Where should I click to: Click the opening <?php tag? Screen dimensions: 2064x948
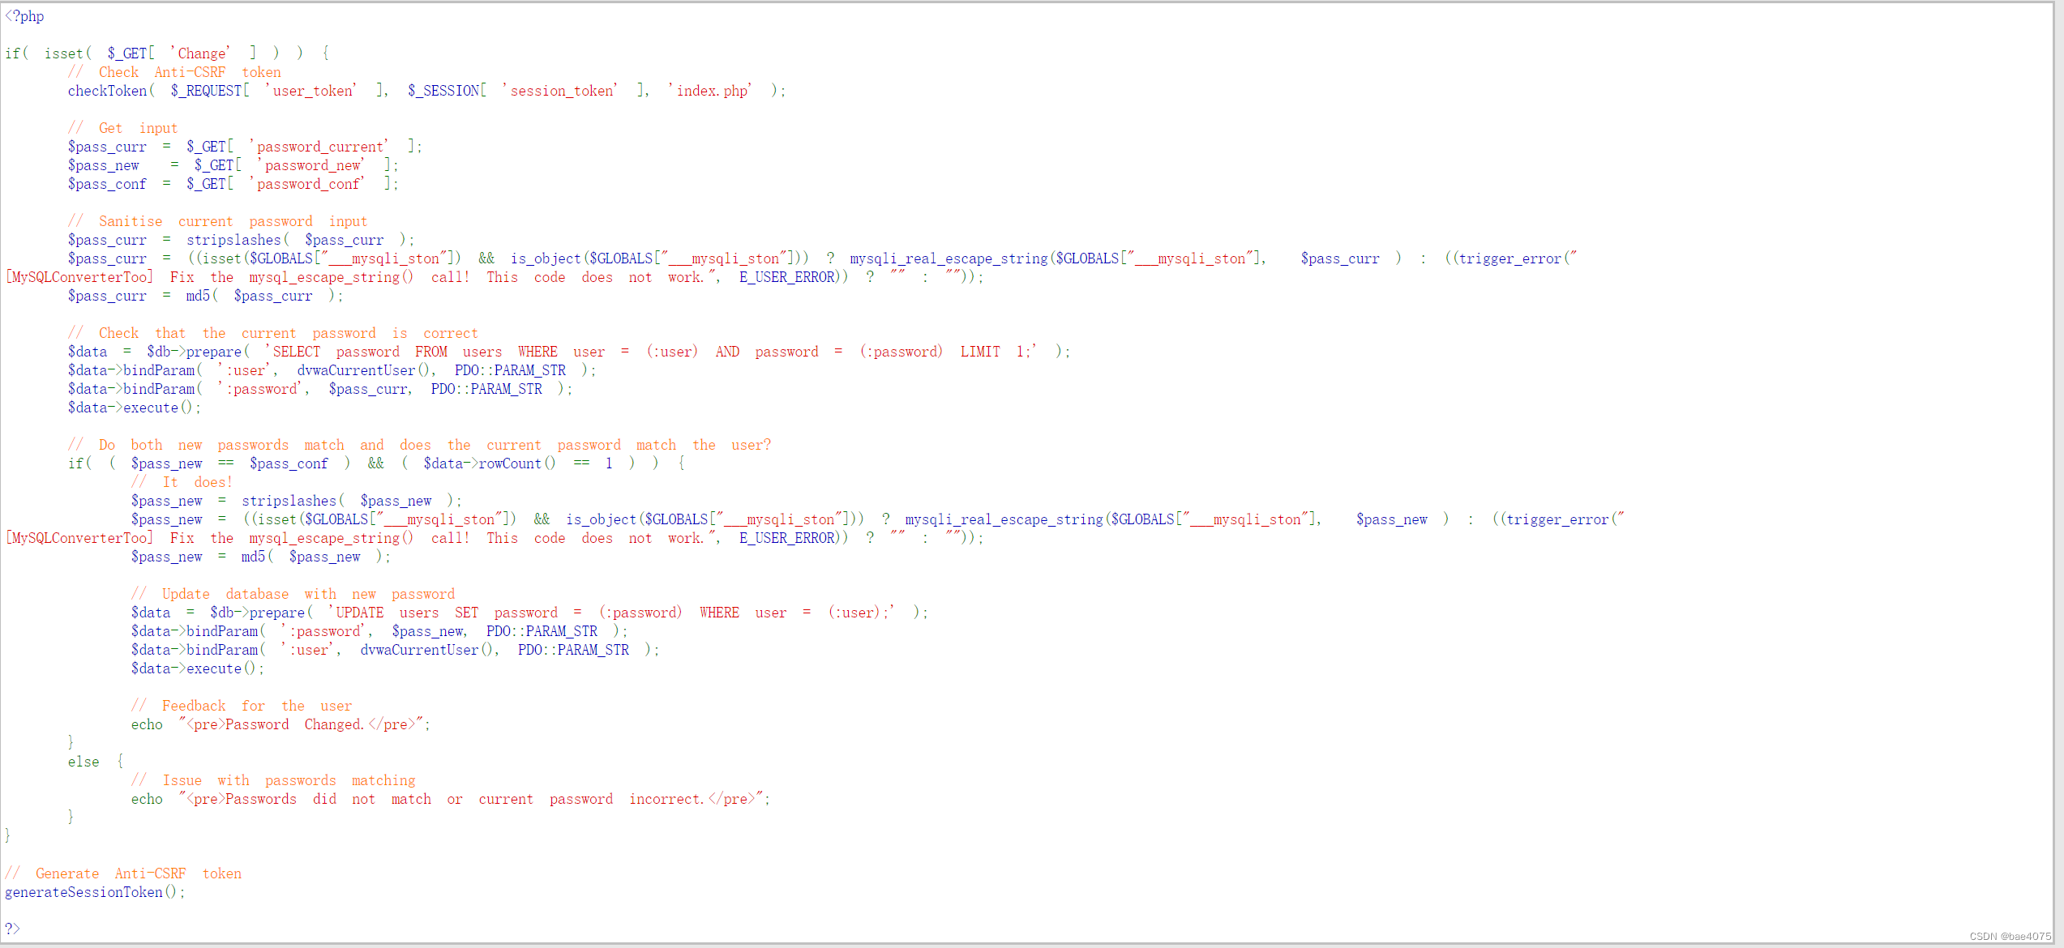click(x=24, y=16)
